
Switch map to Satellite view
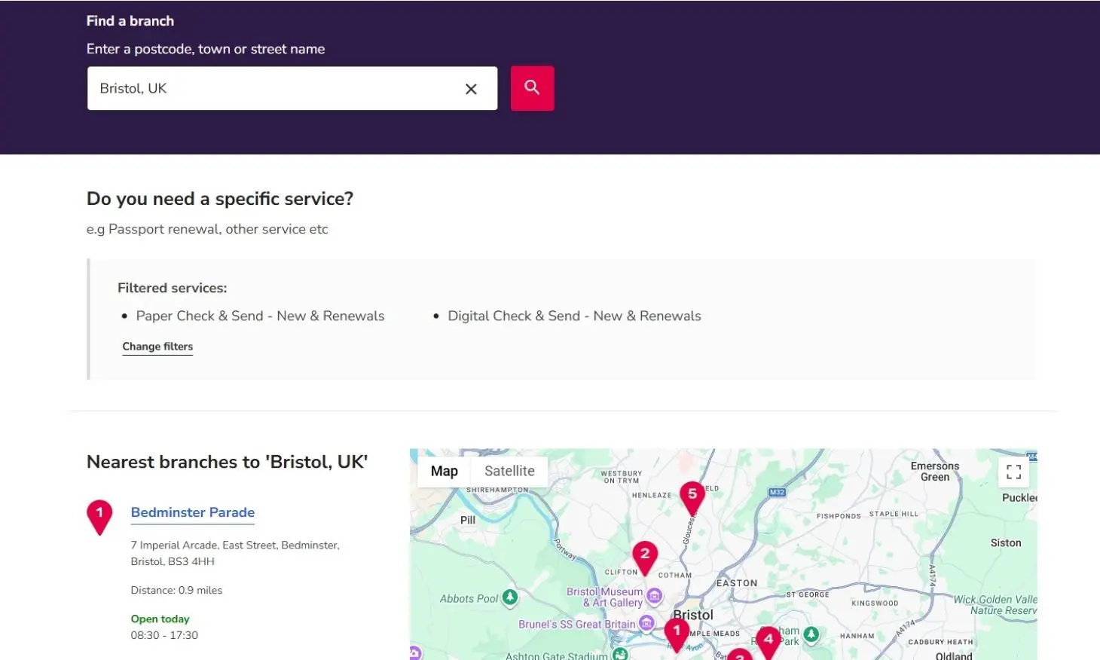(x=509, y=471)
